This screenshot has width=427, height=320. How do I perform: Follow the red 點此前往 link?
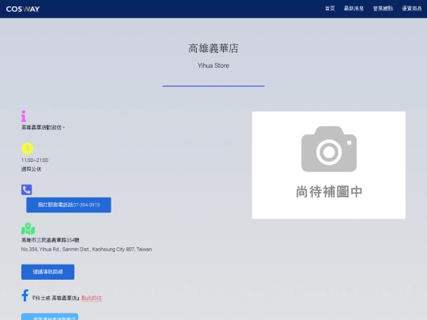pos(92,298)
